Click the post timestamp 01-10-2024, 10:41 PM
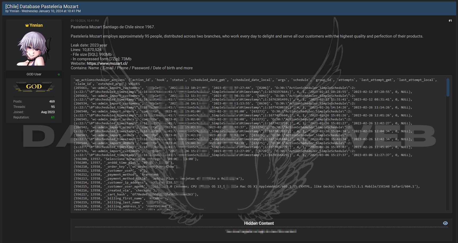 pos(85,21)
